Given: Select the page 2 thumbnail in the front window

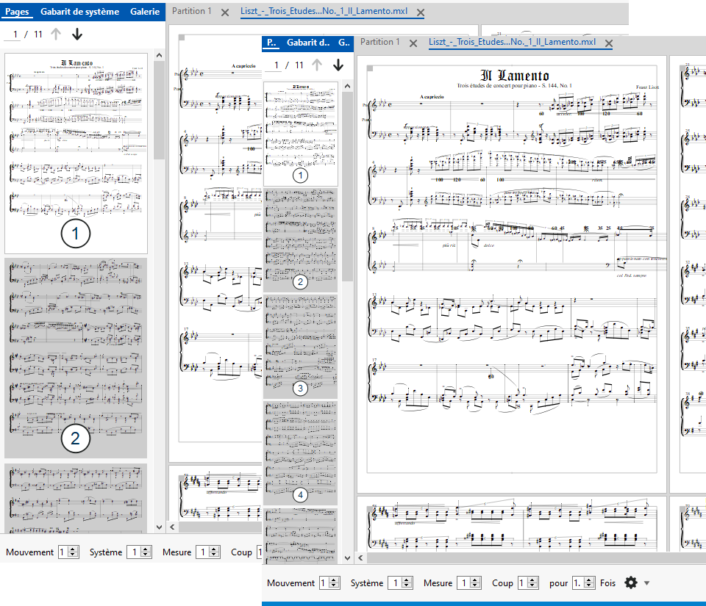Looking at the screenshot, I should tap(300, 240).
